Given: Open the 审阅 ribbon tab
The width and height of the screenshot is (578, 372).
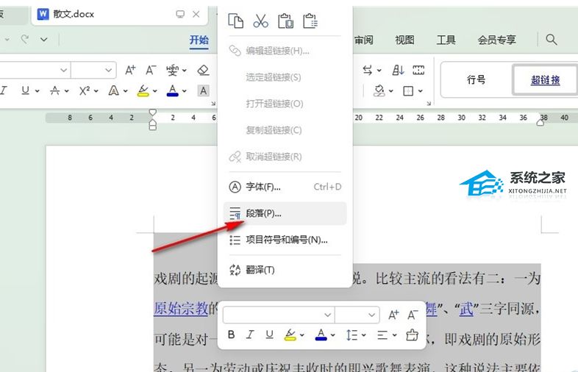Looking at the screenshot, I should [x=363, y=40].
